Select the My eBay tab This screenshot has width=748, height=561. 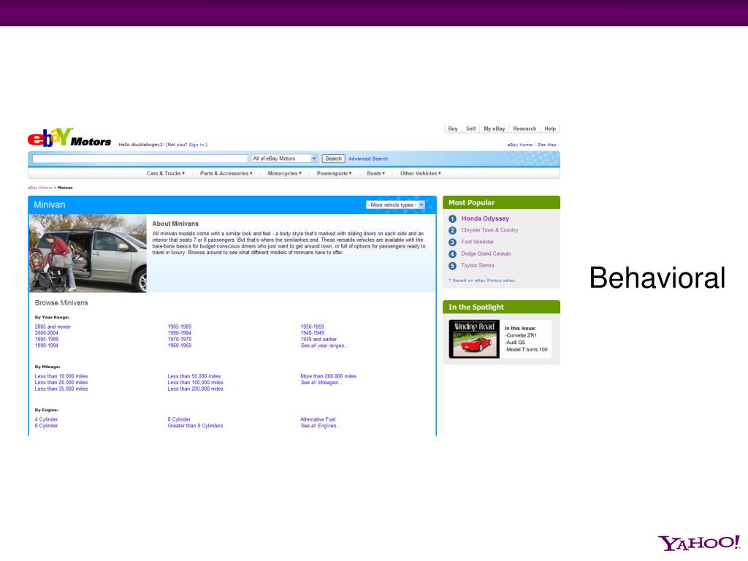(x=495, y=129)
